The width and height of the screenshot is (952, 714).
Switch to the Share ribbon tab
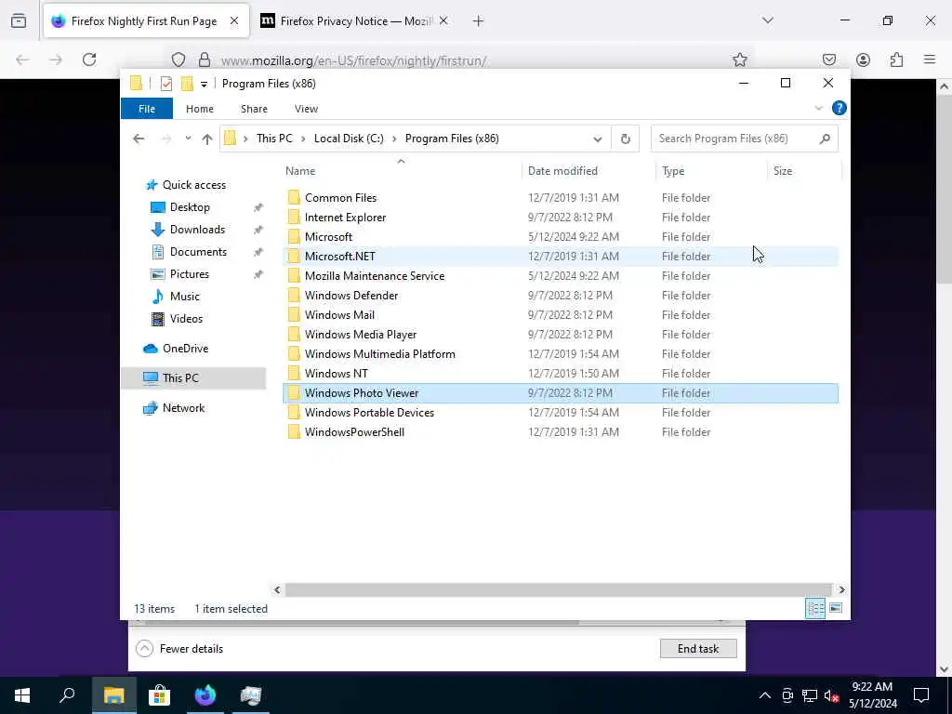[x=254, y=109]
